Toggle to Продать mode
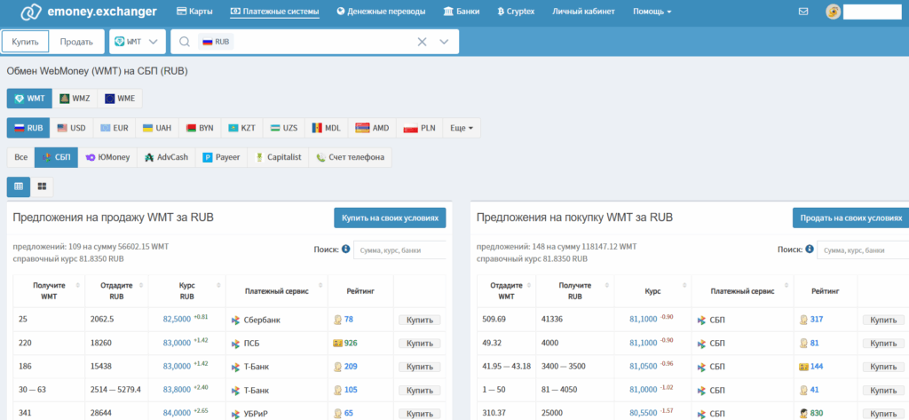The width and height of the screenshot is (909, 420). click(x=76, y=42)
